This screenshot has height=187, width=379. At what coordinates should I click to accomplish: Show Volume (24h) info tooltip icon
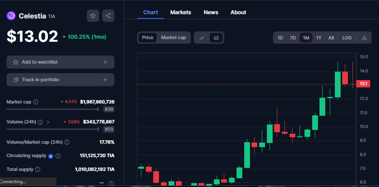(x=40, y=122)
